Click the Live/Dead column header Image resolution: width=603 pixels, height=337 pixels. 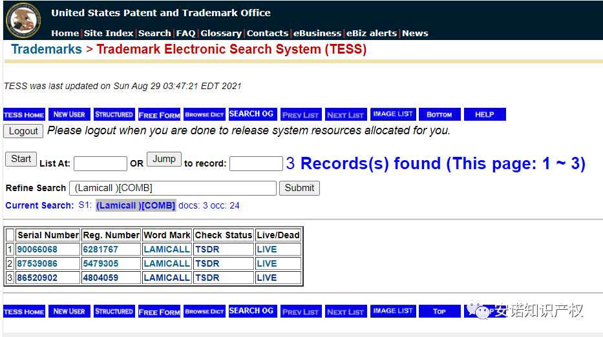pyautogui.click(x=278, y=235)
